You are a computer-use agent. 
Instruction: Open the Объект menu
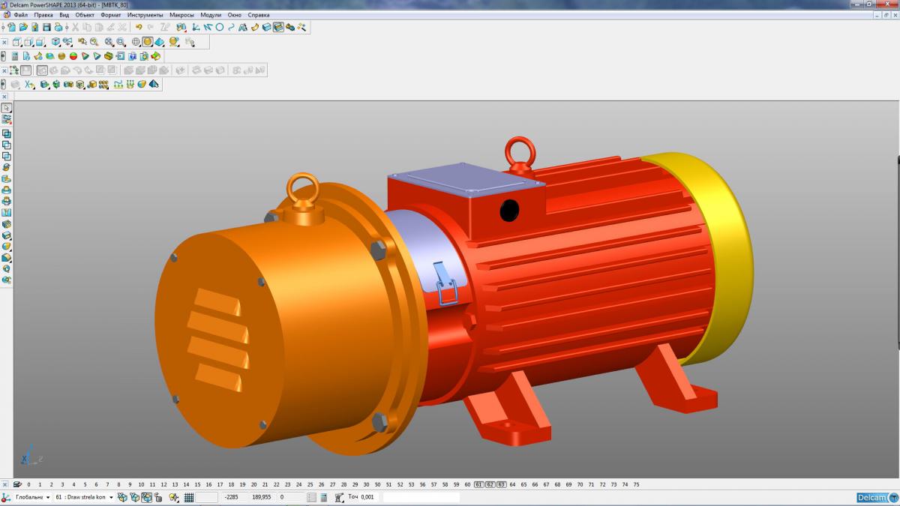tap(85, 14)
